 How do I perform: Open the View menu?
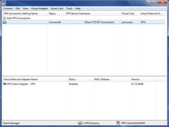(x=25, y=8)
